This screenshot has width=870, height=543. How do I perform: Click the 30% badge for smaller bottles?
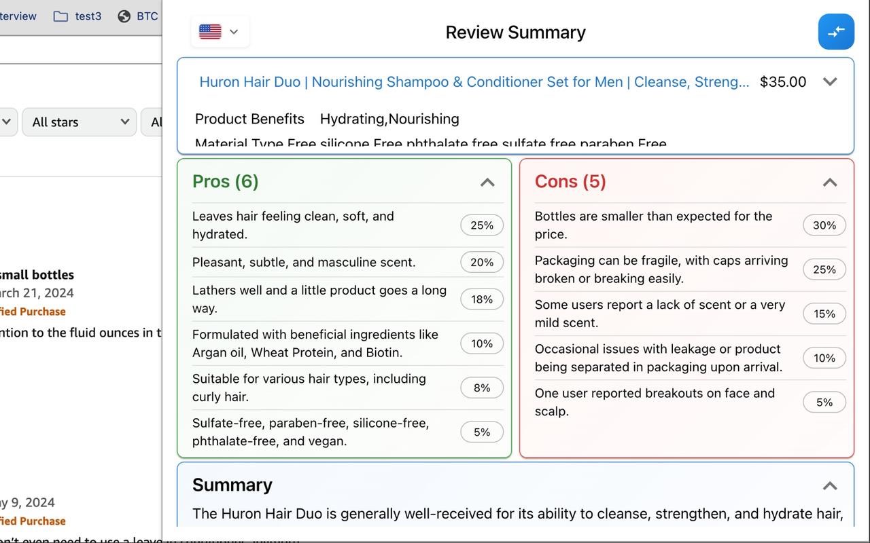point(824,225)
